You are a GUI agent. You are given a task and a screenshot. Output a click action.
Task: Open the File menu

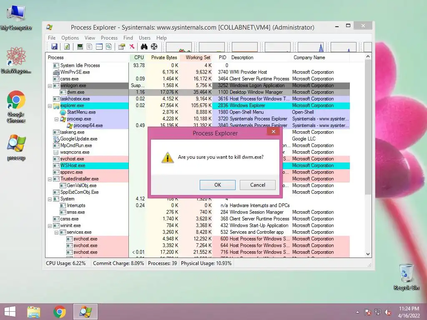[52, 38]
